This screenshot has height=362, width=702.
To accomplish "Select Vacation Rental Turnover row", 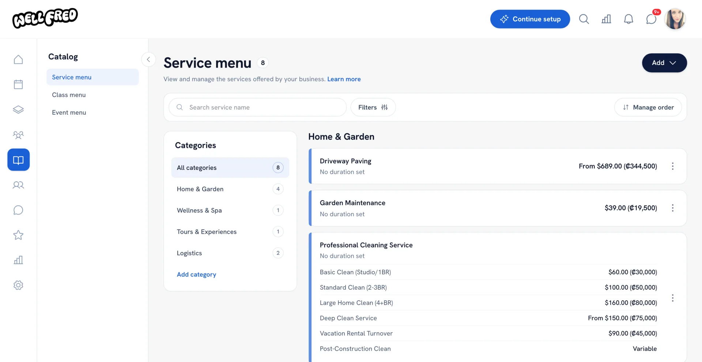I will [x=488, y=334].
